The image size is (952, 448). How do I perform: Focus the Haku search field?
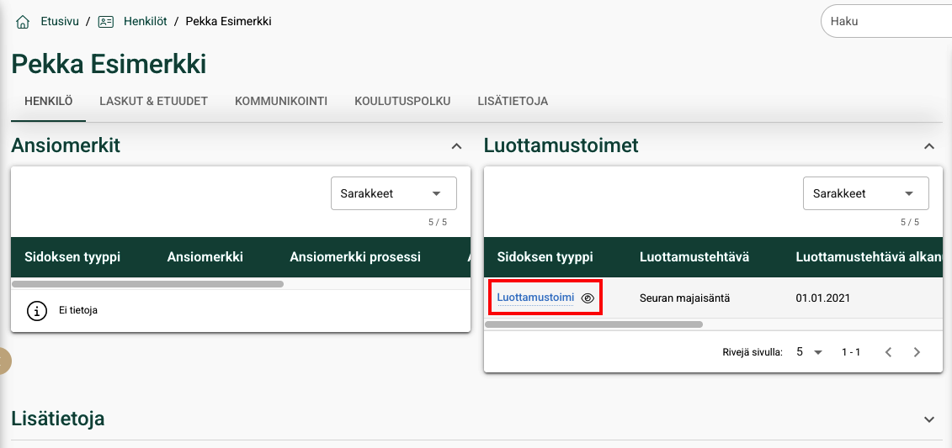point(886,21)
